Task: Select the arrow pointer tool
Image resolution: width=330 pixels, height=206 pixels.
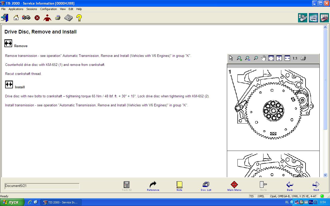Action: (231, 58)
